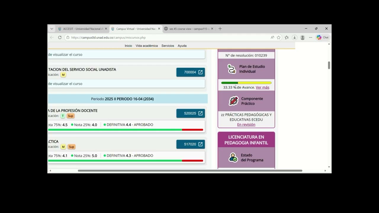Add page to favorites with star icon

(x=279, y=38)
